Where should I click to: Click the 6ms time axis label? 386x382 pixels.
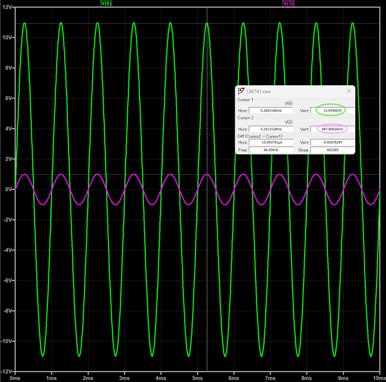point(234,378)
